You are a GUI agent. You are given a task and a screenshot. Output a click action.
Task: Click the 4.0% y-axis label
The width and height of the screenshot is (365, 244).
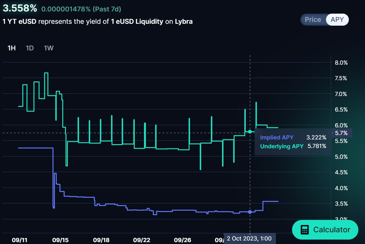click(x=341, y=188)
